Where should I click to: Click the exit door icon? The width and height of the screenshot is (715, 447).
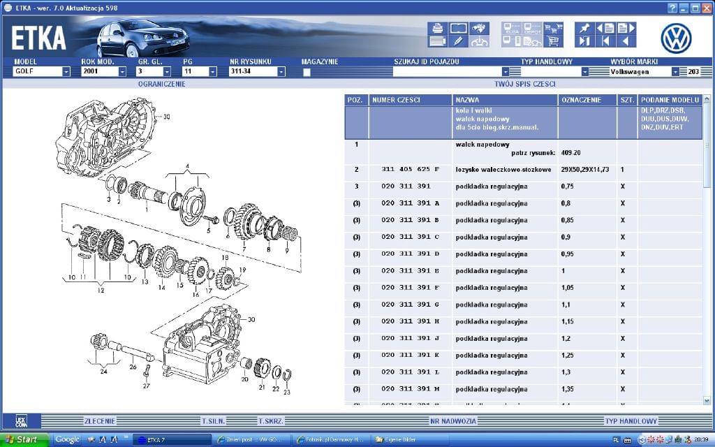(584, 41)
